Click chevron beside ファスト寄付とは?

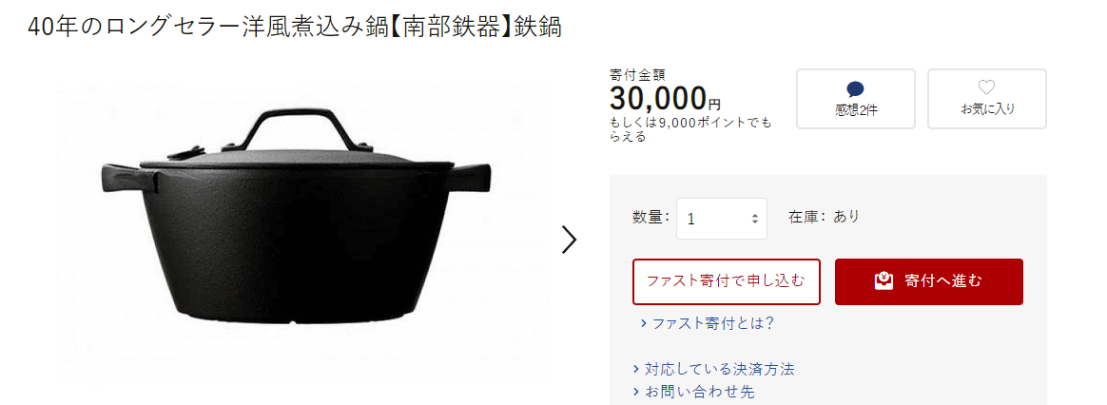tap(644, 323)
